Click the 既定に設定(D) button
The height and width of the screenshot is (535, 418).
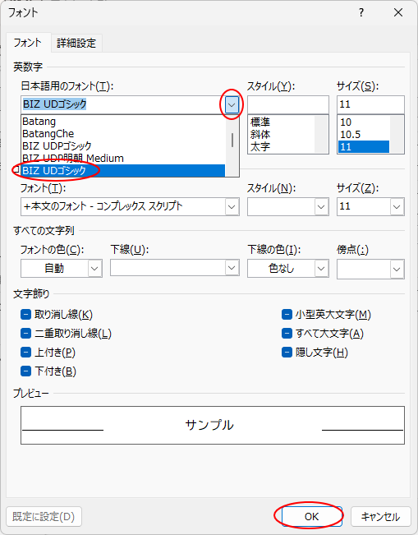[44, 517]
